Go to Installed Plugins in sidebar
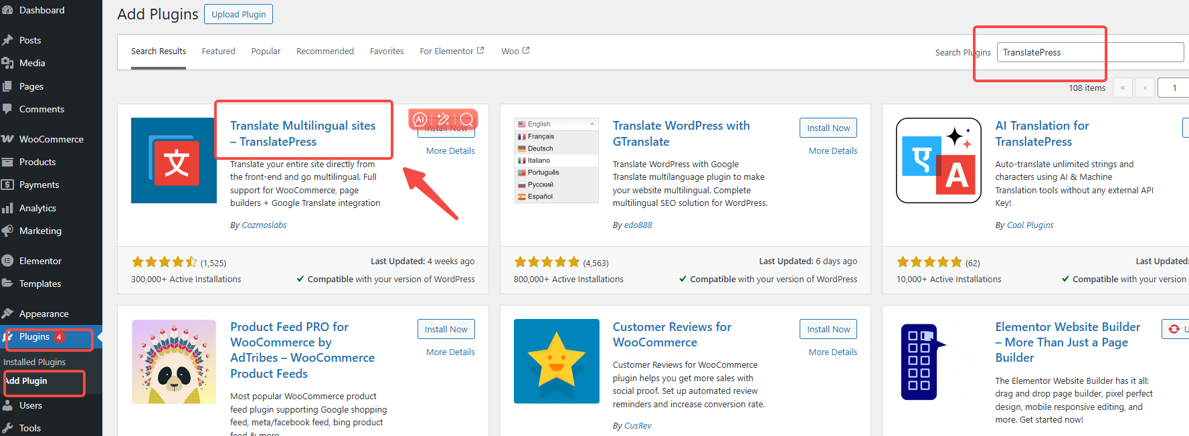Viewport: 1189px width, 436px height. [x=35, y=362]
